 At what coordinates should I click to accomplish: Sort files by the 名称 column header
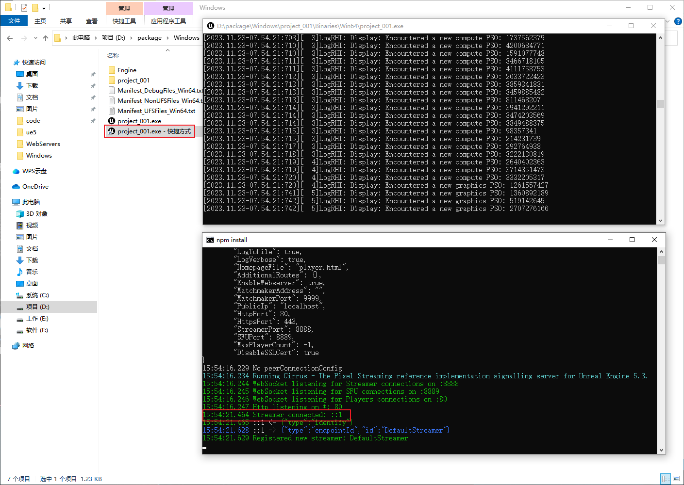113,56
